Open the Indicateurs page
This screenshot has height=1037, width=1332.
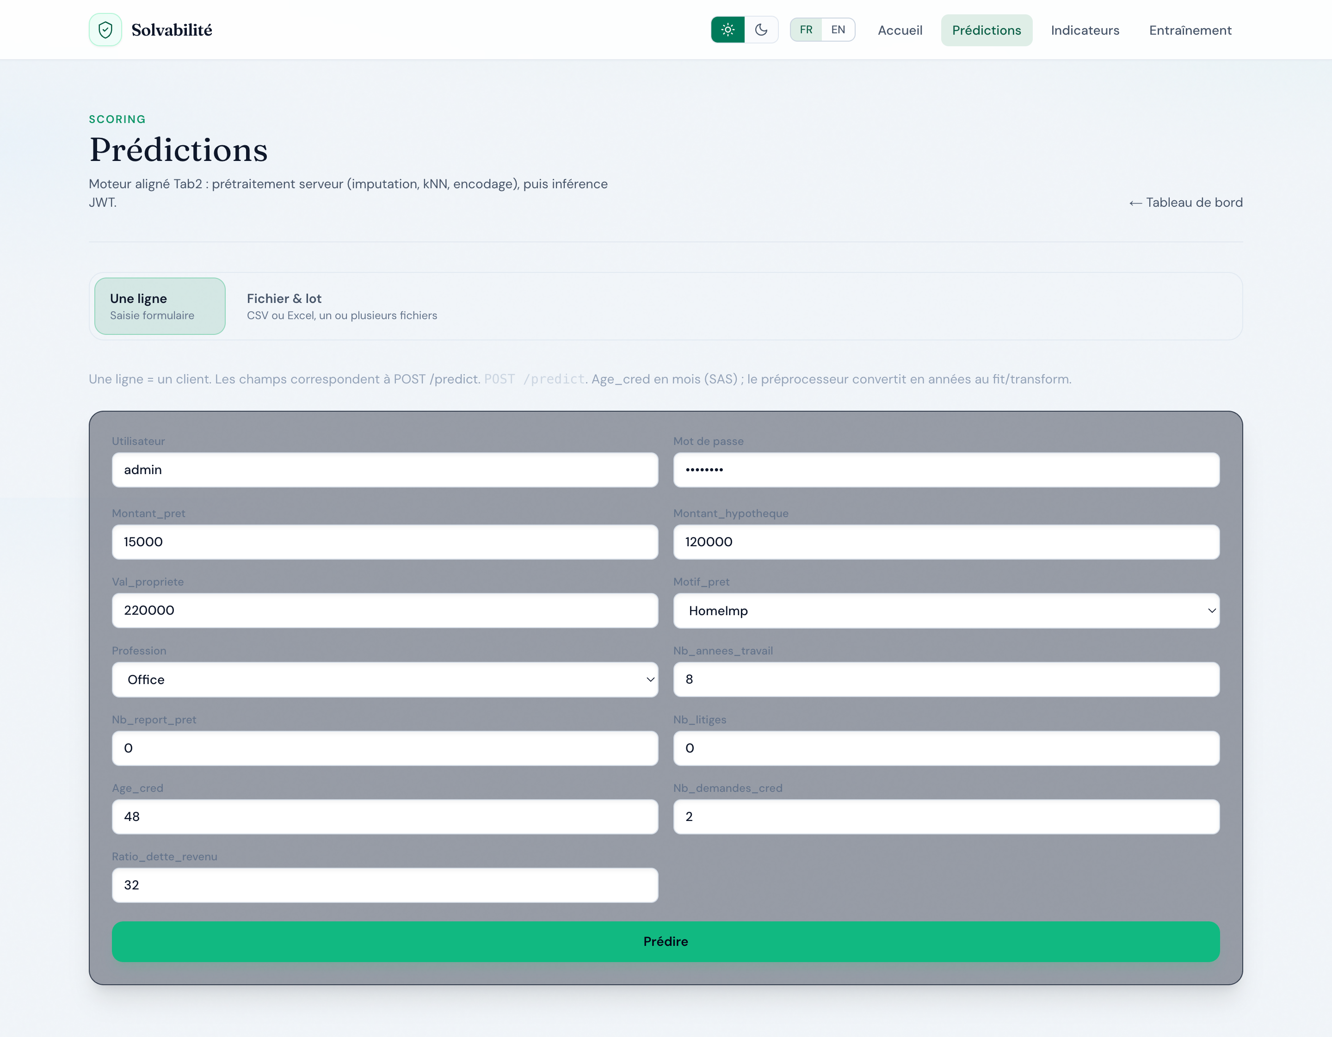(x=1085, y=31)
